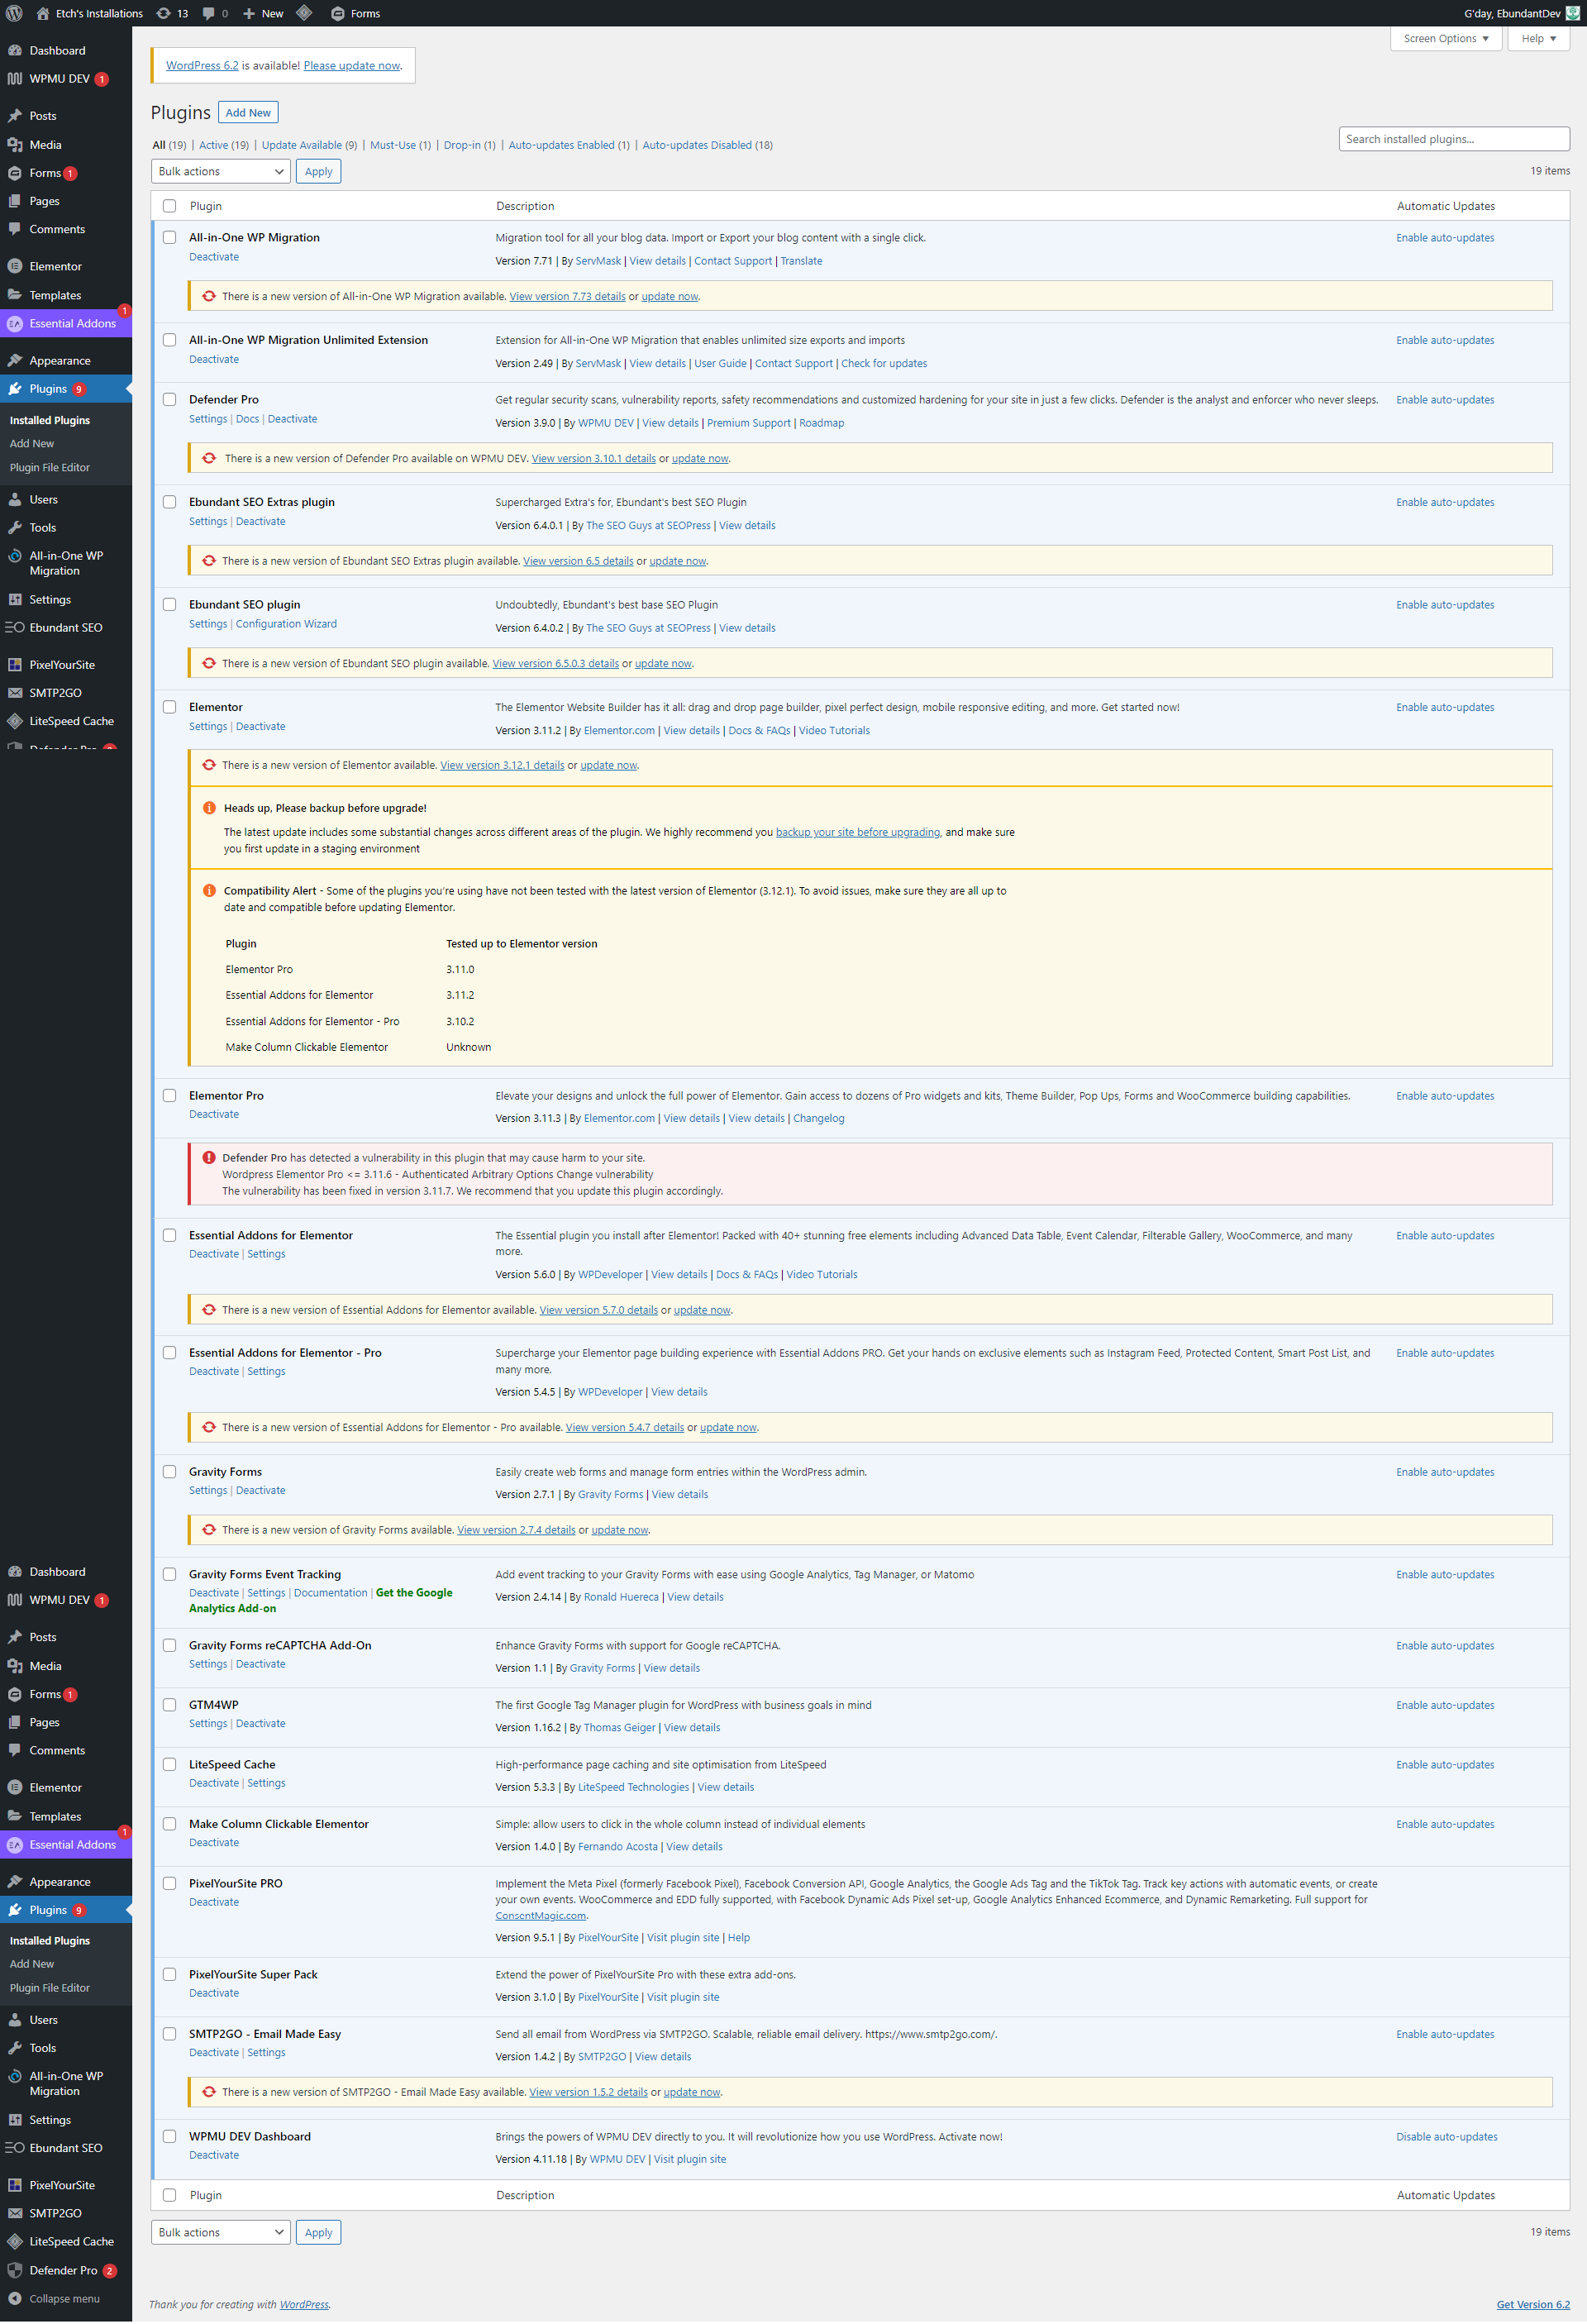Click the Search installed plugins field
The width and height of the screenshot is (1587, 2324).
tap(1453, 139)
